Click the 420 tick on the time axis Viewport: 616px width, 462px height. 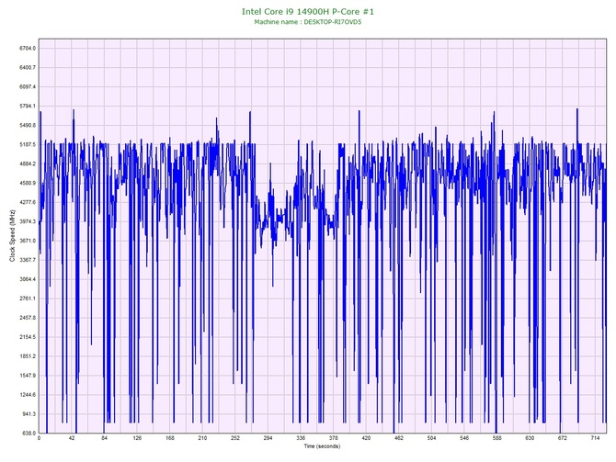coord(366,438)
